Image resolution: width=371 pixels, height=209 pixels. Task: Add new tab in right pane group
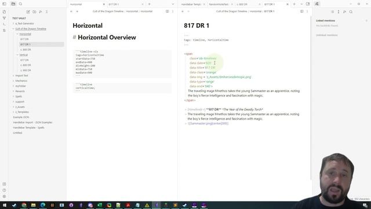294,4
